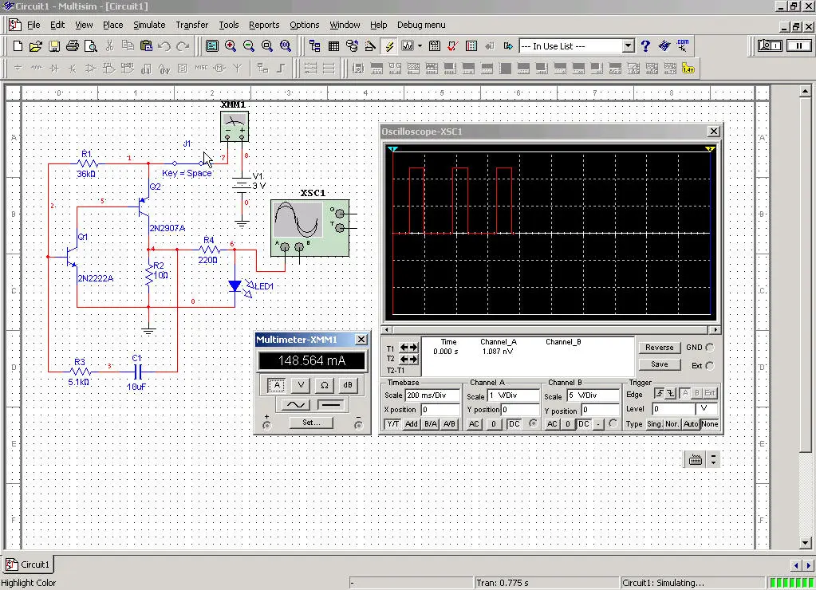Expand the Grapher analyses dropdown arrow

pyautogui.click(x=420, y=46)
